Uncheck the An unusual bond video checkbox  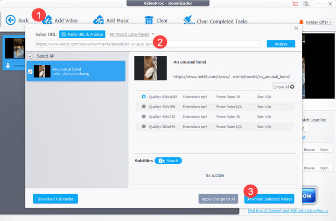click(x=30, y=71)
